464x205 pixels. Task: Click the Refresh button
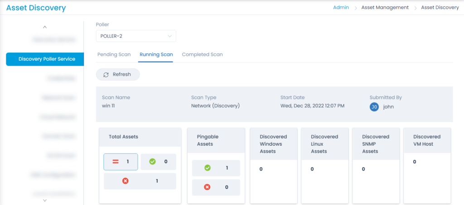(x=118, y=74)
